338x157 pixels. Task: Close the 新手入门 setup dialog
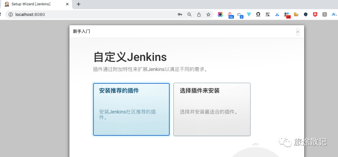pyautogui.click(x=298, y=32)
